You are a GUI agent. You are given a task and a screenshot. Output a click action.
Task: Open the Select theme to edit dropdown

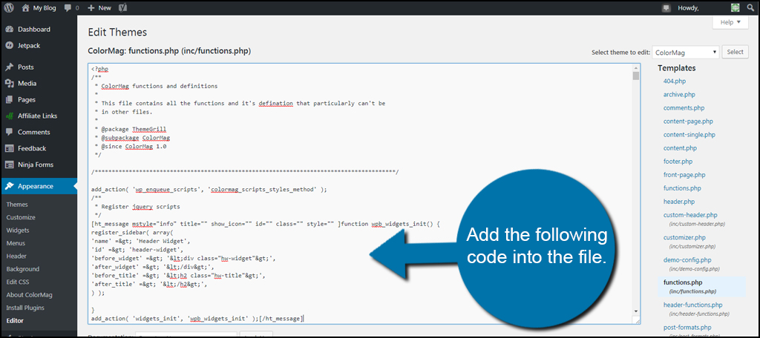(x=687, y=53)
